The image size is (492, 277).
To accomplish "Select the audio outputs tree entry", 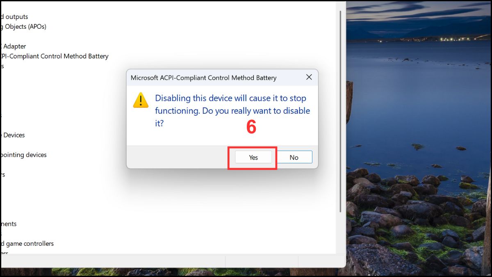I will point(14,17).
